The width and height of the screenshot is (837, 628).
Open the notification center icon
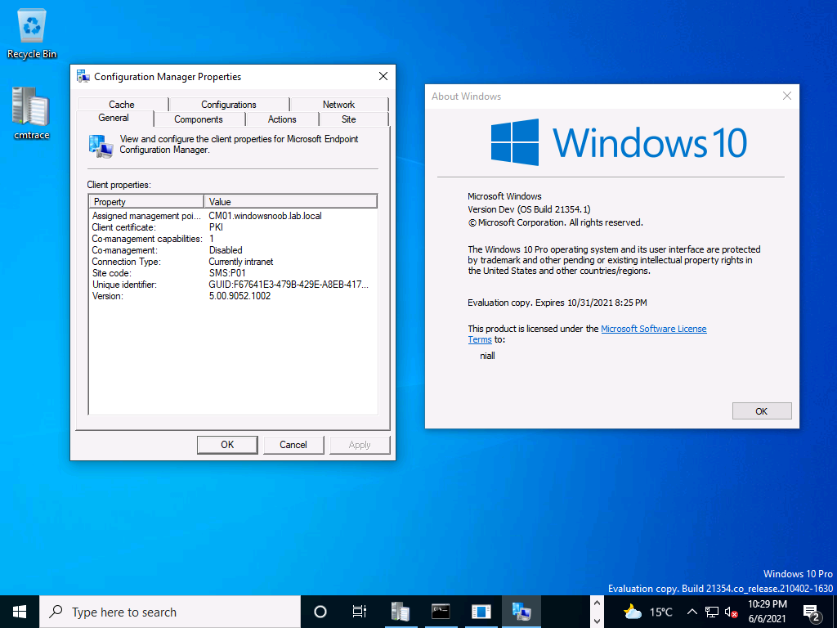pyautogui.click(x=811, y=612)
